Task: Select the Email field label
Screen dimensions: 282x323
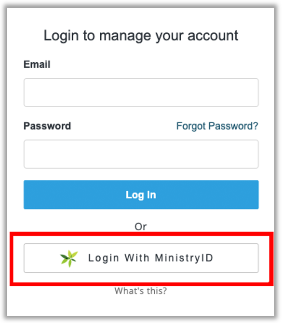Action: [37, 65]
